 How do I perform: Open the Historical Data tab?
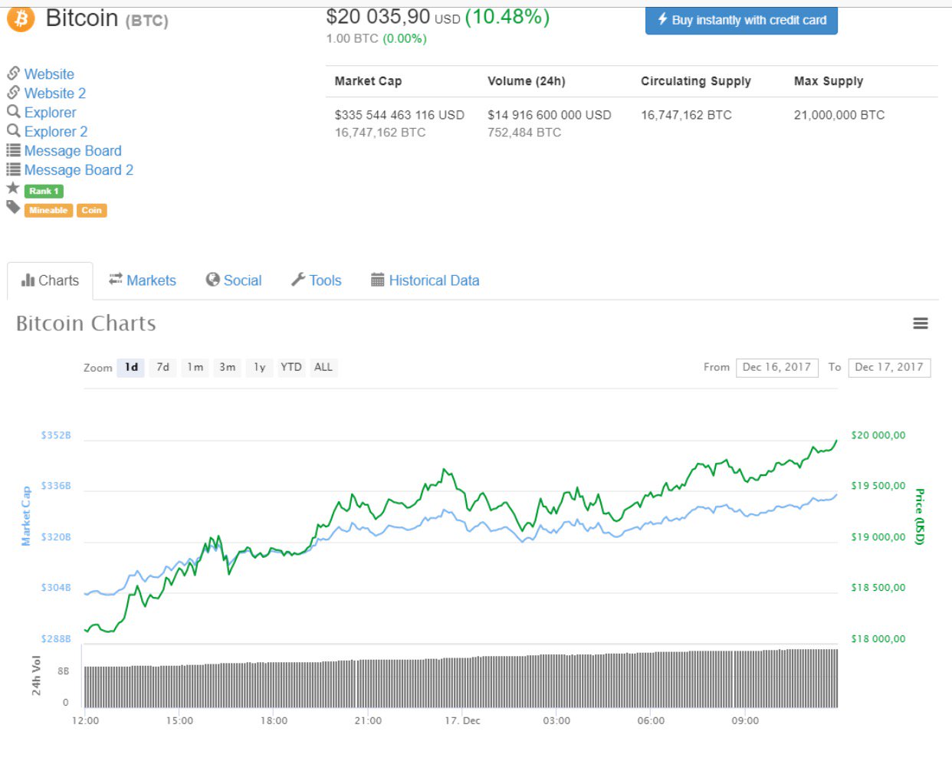[x=425, y=280]
